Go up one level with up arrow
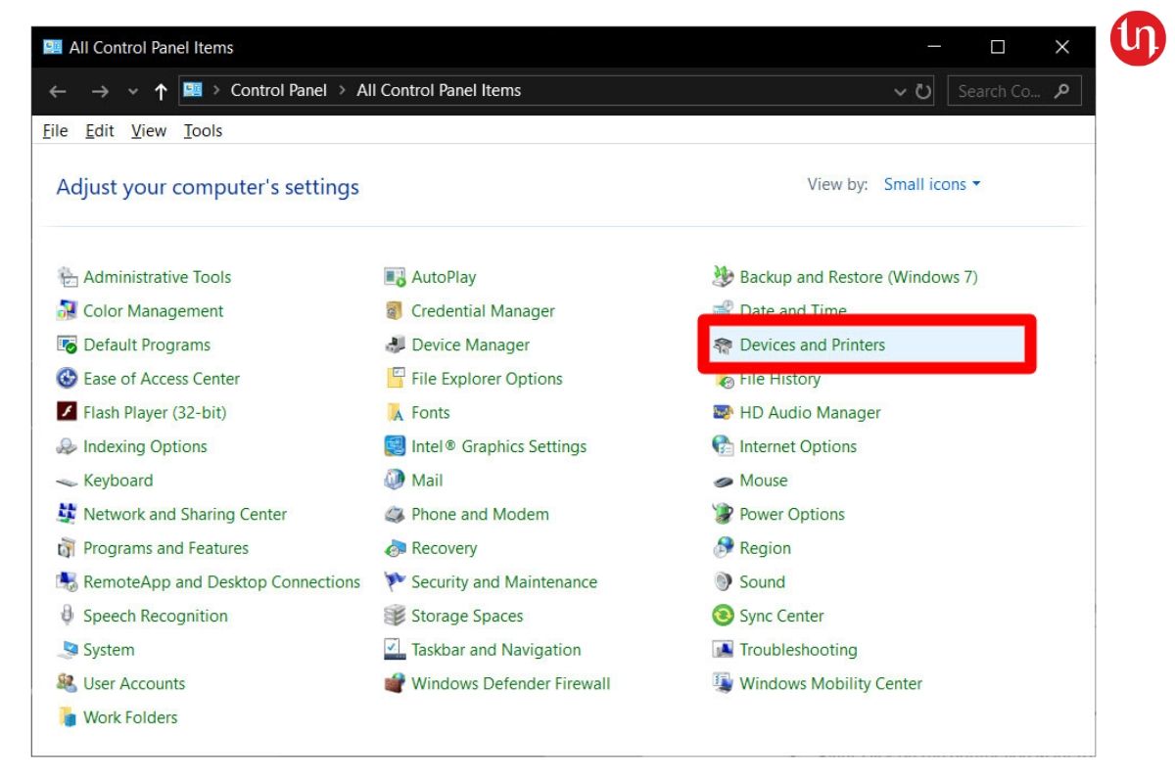Viewport: 1175px width, 783px height. coord(162,91)
